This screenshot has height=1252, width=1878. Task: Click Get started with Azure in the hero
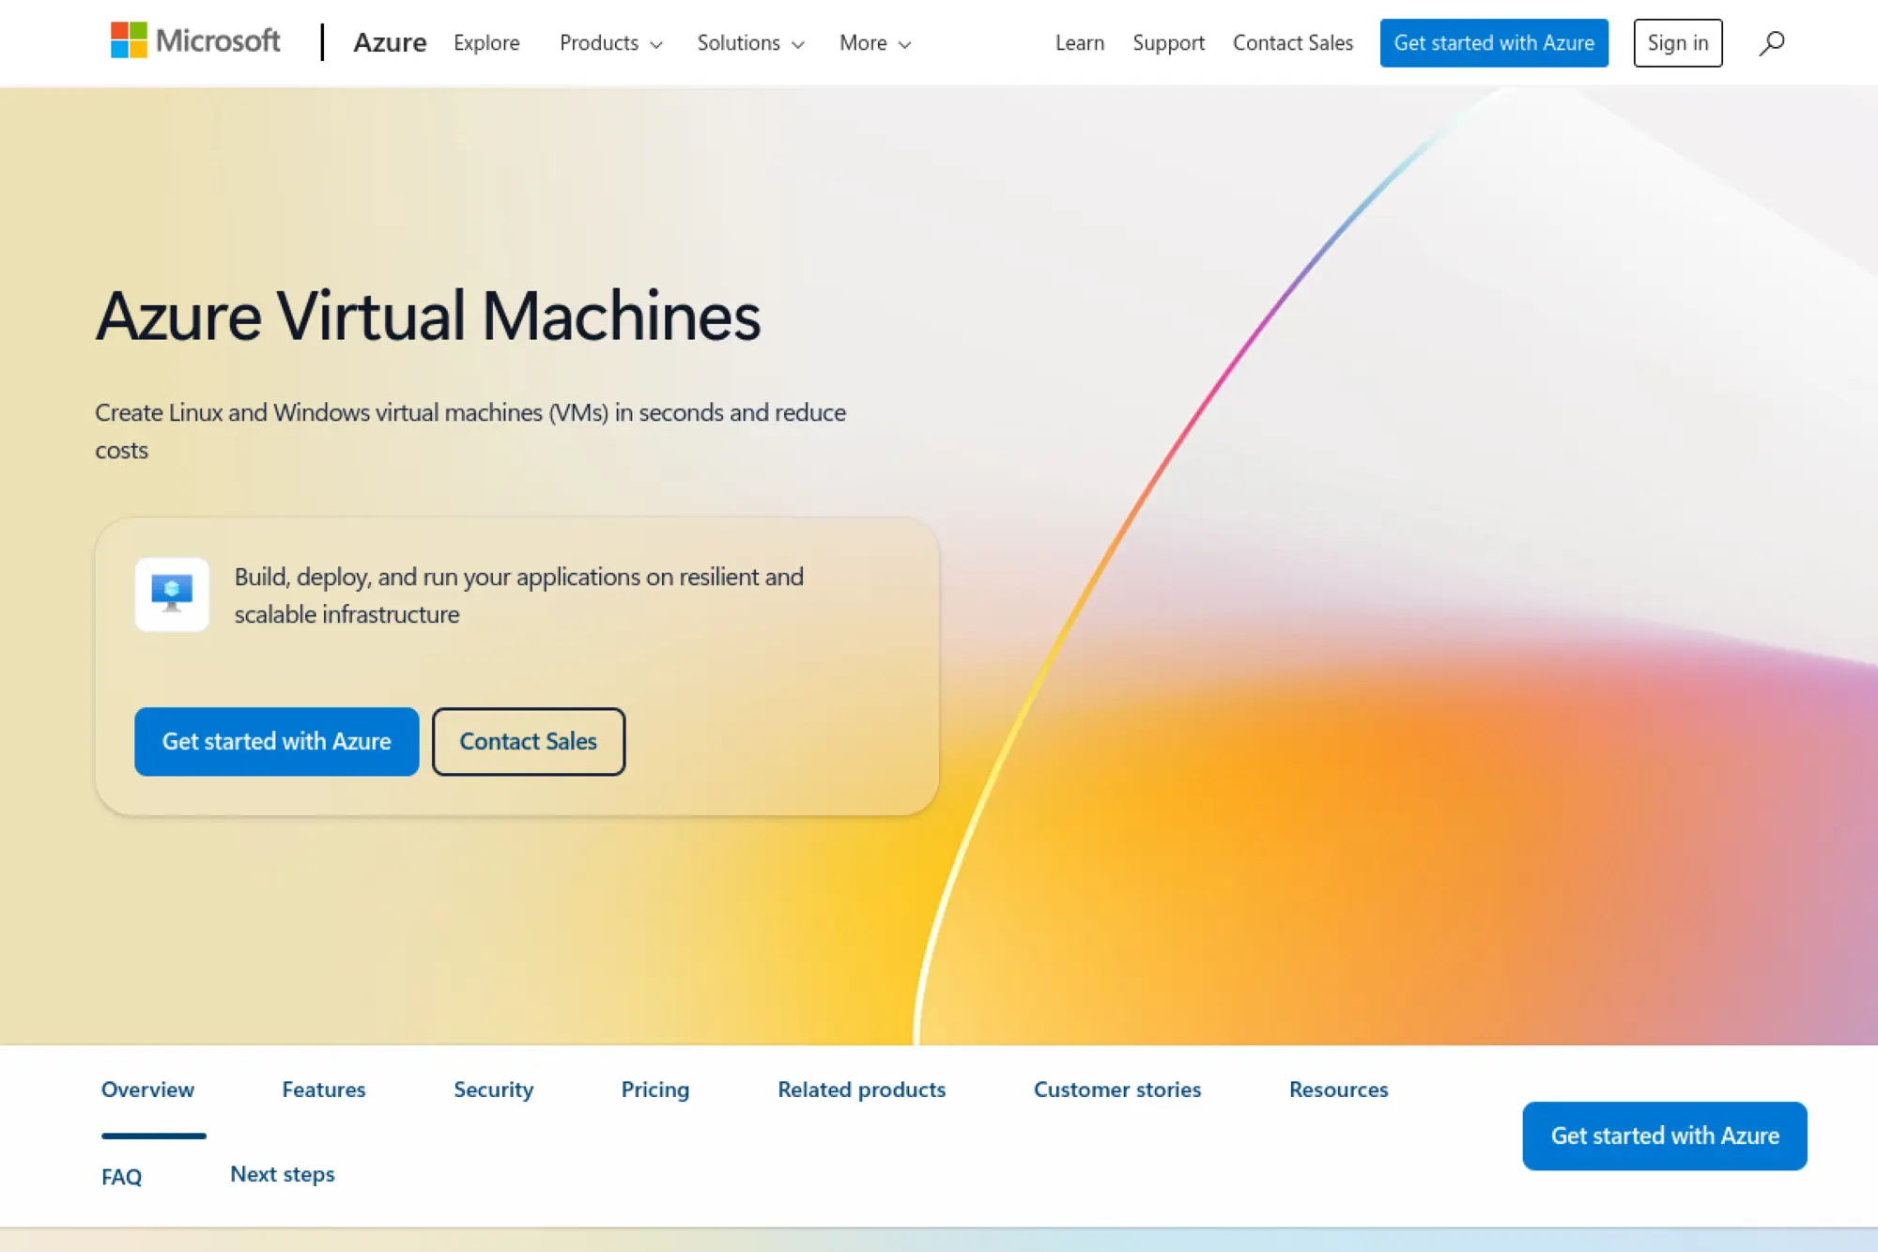[276, 741]
